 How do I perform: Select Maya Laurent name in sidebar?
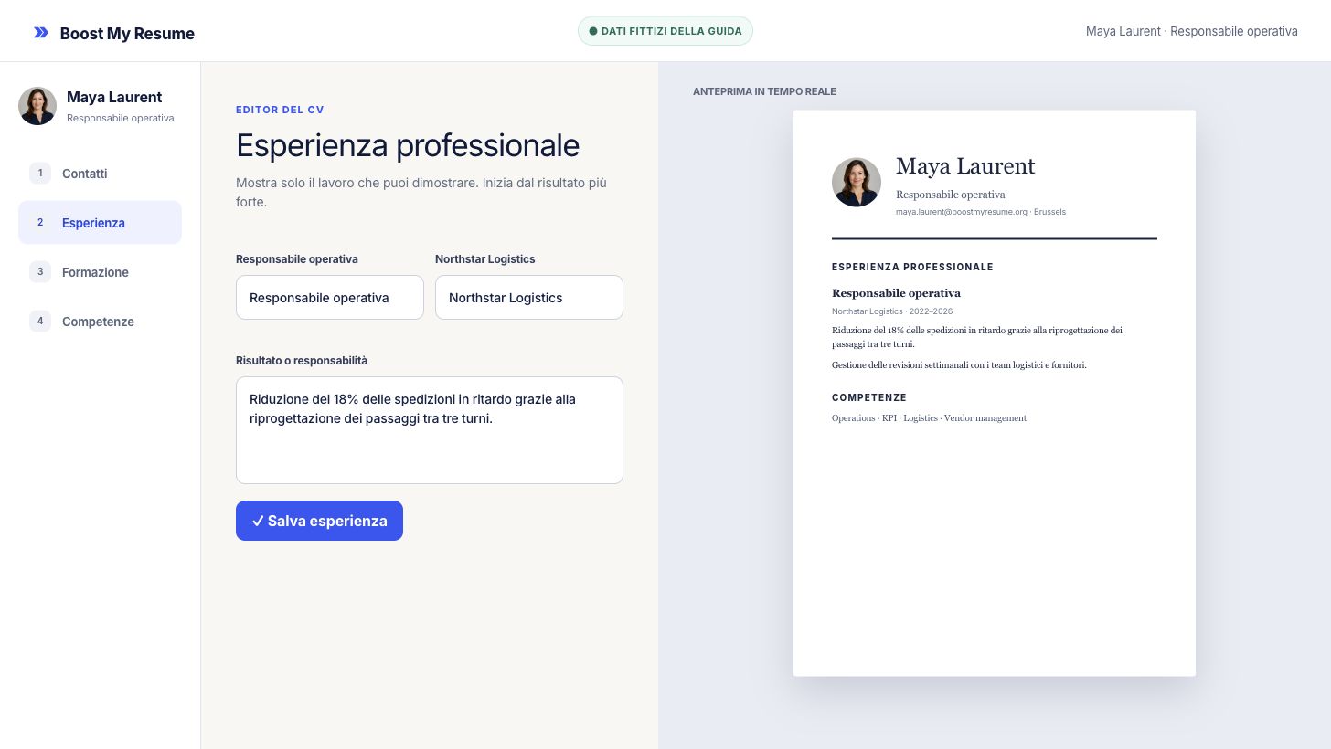point(114,97)
